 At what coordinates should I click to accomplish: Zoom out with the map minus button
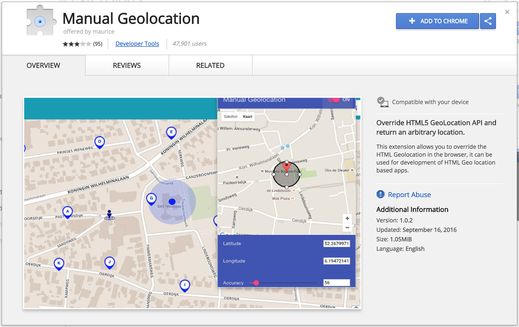[347, 228]
